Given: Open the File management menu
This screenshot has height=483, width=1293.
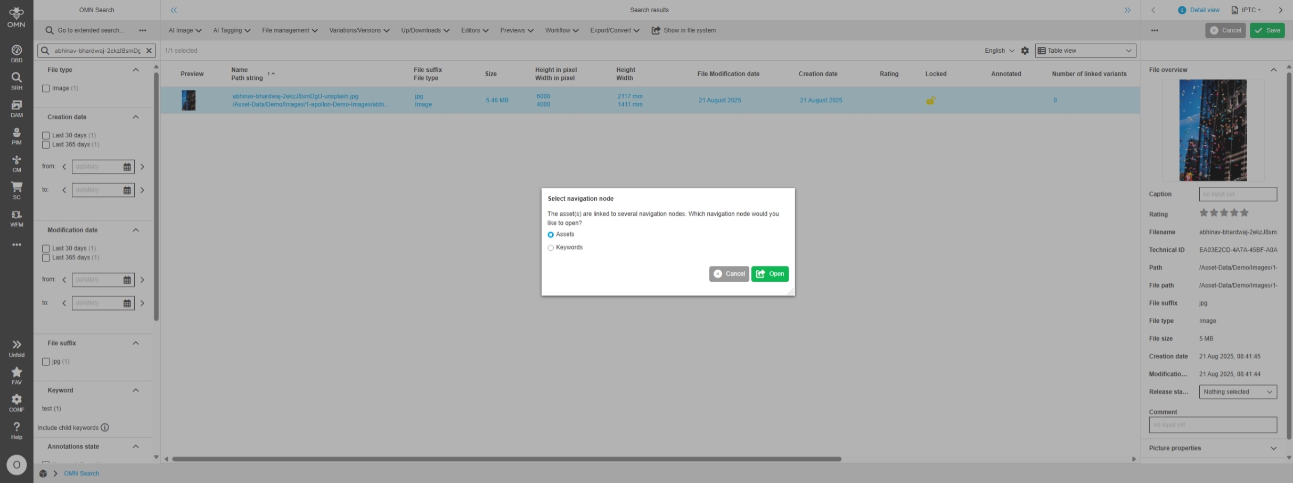Looking at the screenshot, I should tap(290, 30).
